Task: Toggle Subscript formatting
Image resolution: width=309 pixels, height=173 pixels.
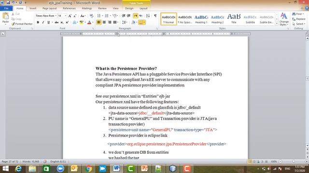Action: coord(62,23)
